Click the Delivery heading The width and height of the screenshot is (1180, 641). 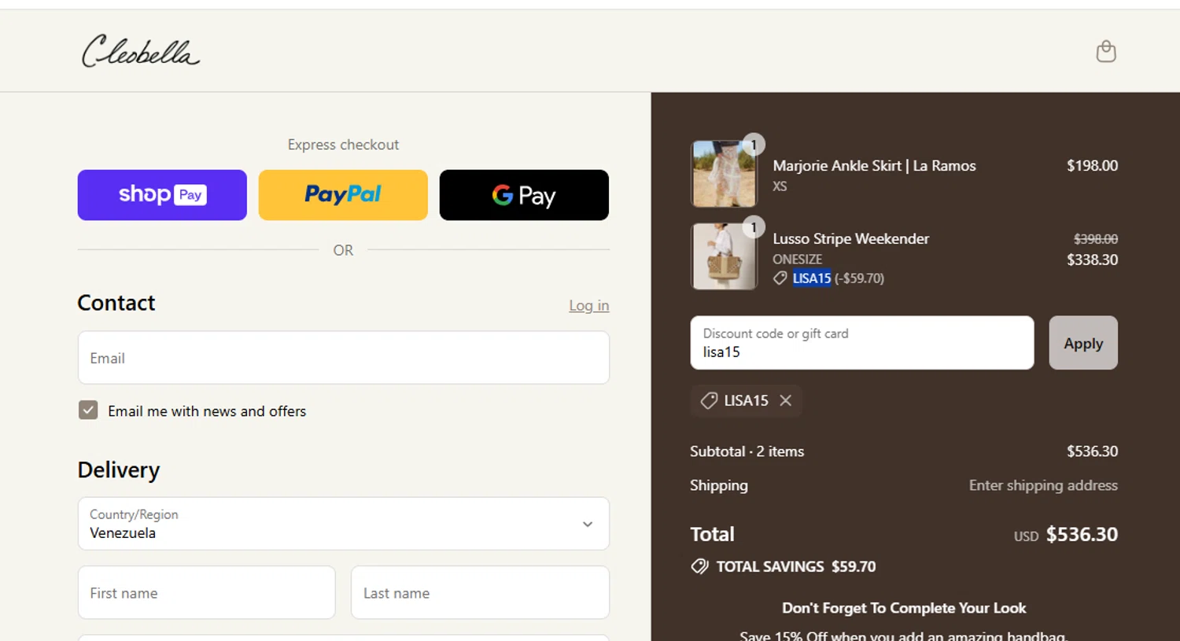(x=119, y=470)
